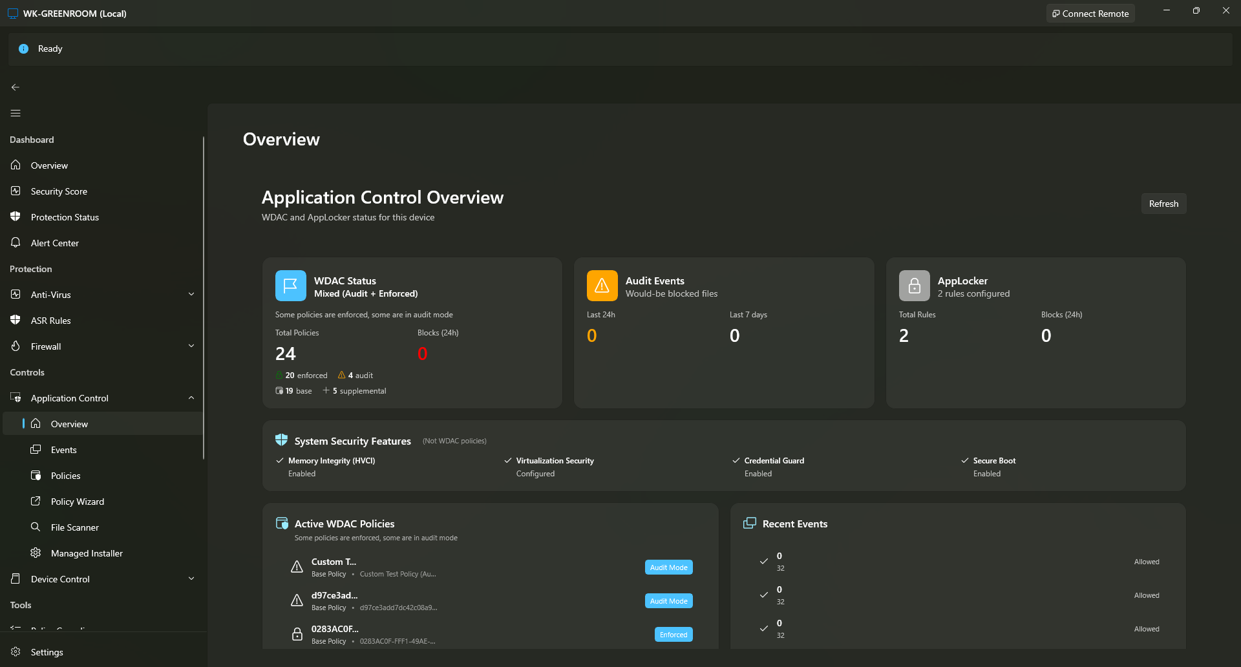Open the Security Score page

(59, 191)
